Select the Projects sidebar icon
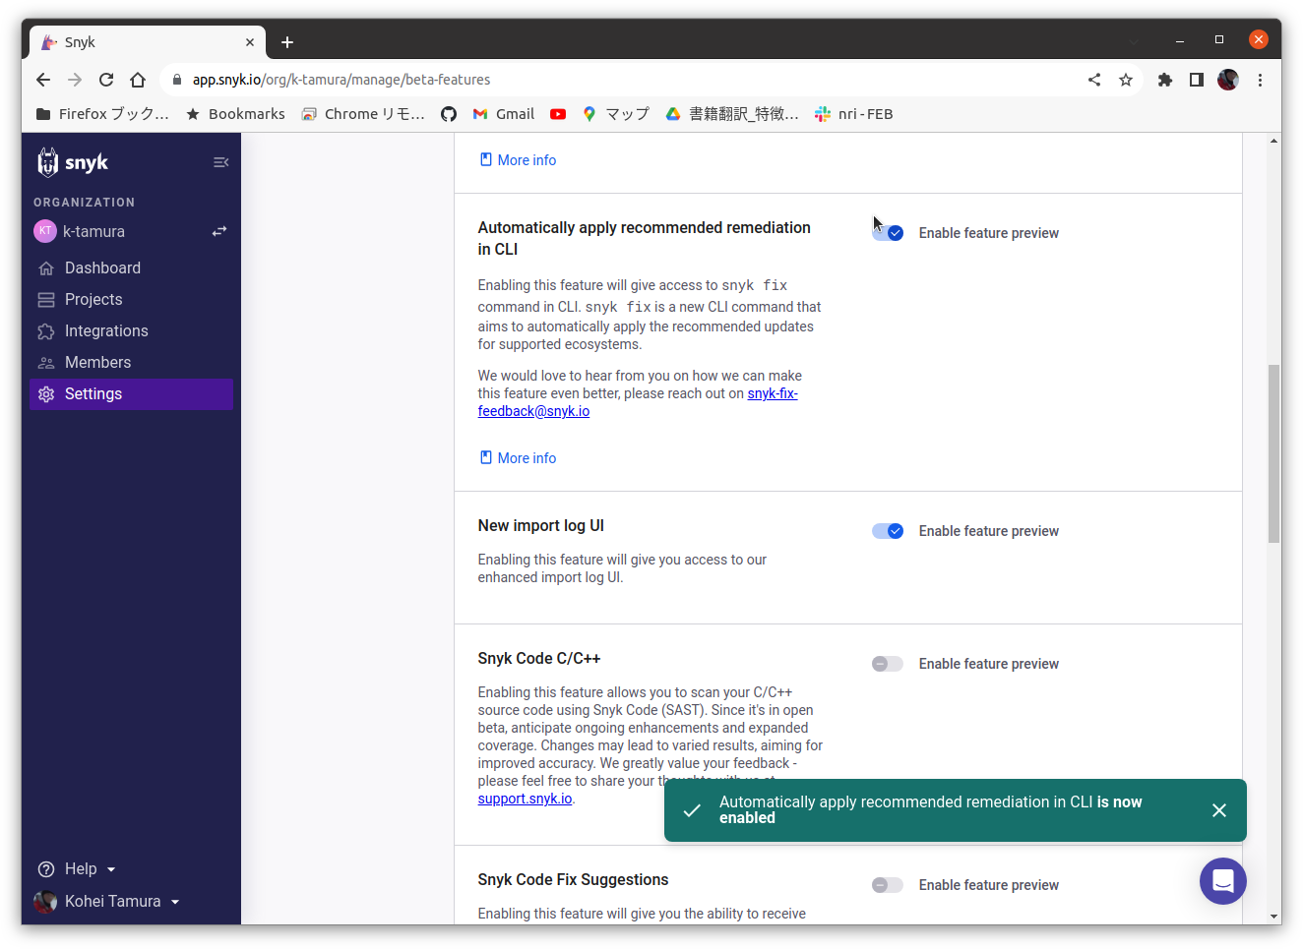The height and width of the screenshot is (949, 1303). 46,299
